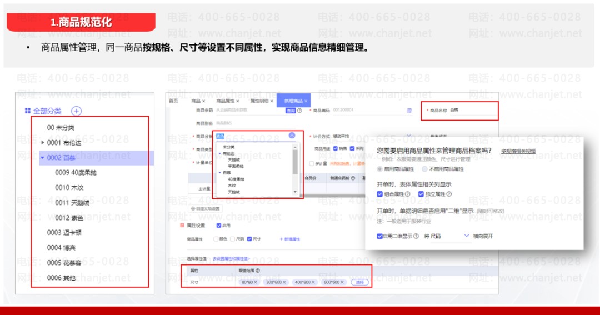The image size is (600, 315).
Task: Remove the 300*600 size tag
Action: [284, 282]
